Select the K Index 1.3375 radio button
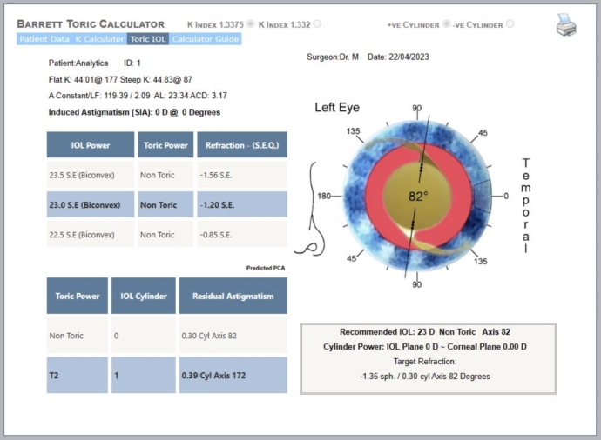Viewport: 601px width, 440px height. click(252, 24)
